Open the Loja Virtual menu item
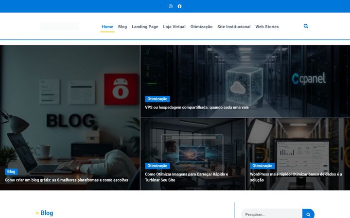The height and width of the screenshot is (218, 350). click(174, 27)
